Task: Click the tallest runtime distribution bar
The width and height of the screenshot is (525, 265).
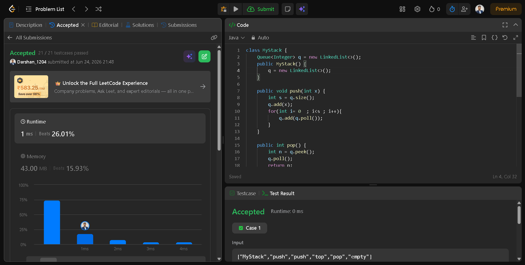Action: 52,222
